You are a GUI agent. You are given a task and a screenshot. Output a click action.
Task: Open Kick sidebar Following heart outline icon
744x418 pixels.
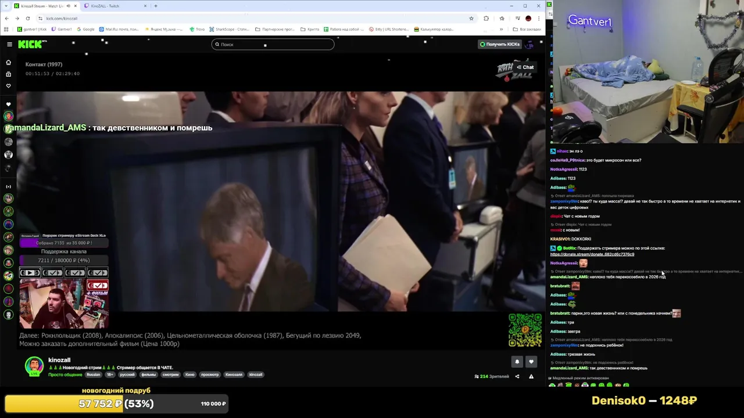(x=8, y=85)
